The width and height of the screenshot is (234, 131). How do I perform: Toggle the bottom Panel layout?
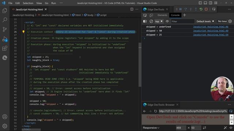[x=205, y=3]
